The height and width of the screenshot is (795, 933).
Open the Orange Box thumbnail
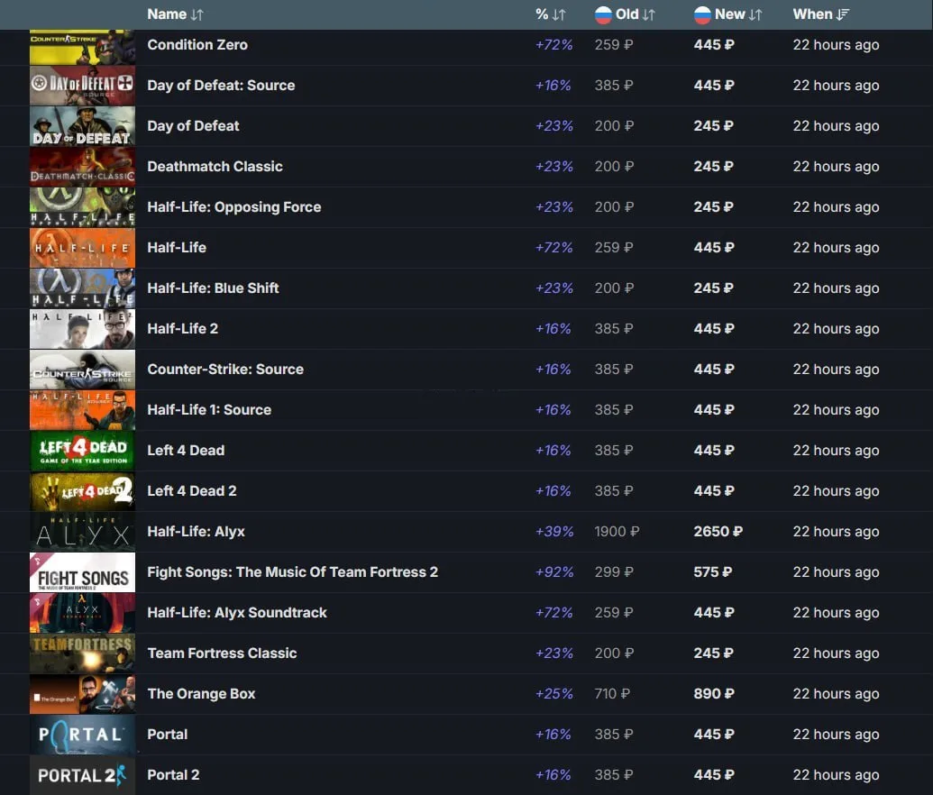(83, 694)
